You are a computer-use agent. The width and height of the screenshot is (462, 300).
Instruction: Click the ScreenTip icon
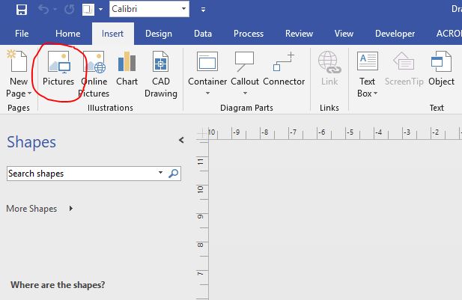click(404, 61)
